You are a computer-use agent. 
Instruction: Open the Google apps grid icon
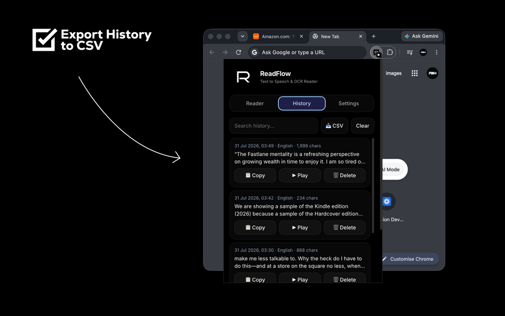coord(415,73)
